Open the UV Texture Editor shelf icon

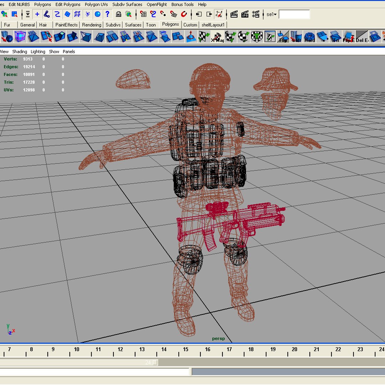click(270, 37)
